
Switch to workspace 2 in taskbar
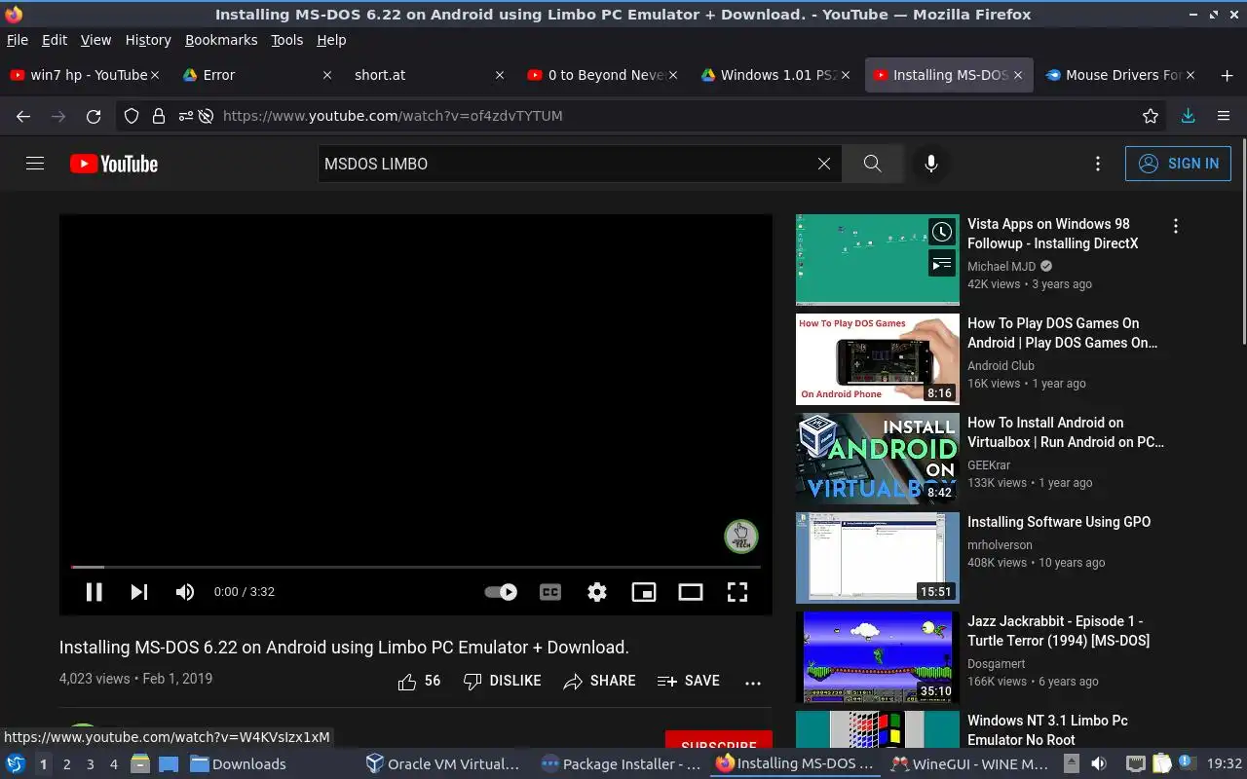pyautogui.click(x=67, y=764)
